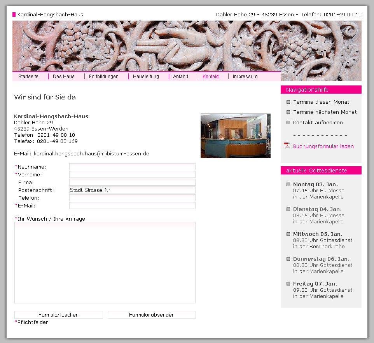Submit with the Formular absenden button
Screen dimensions: 374x343
tap(152, 315)
